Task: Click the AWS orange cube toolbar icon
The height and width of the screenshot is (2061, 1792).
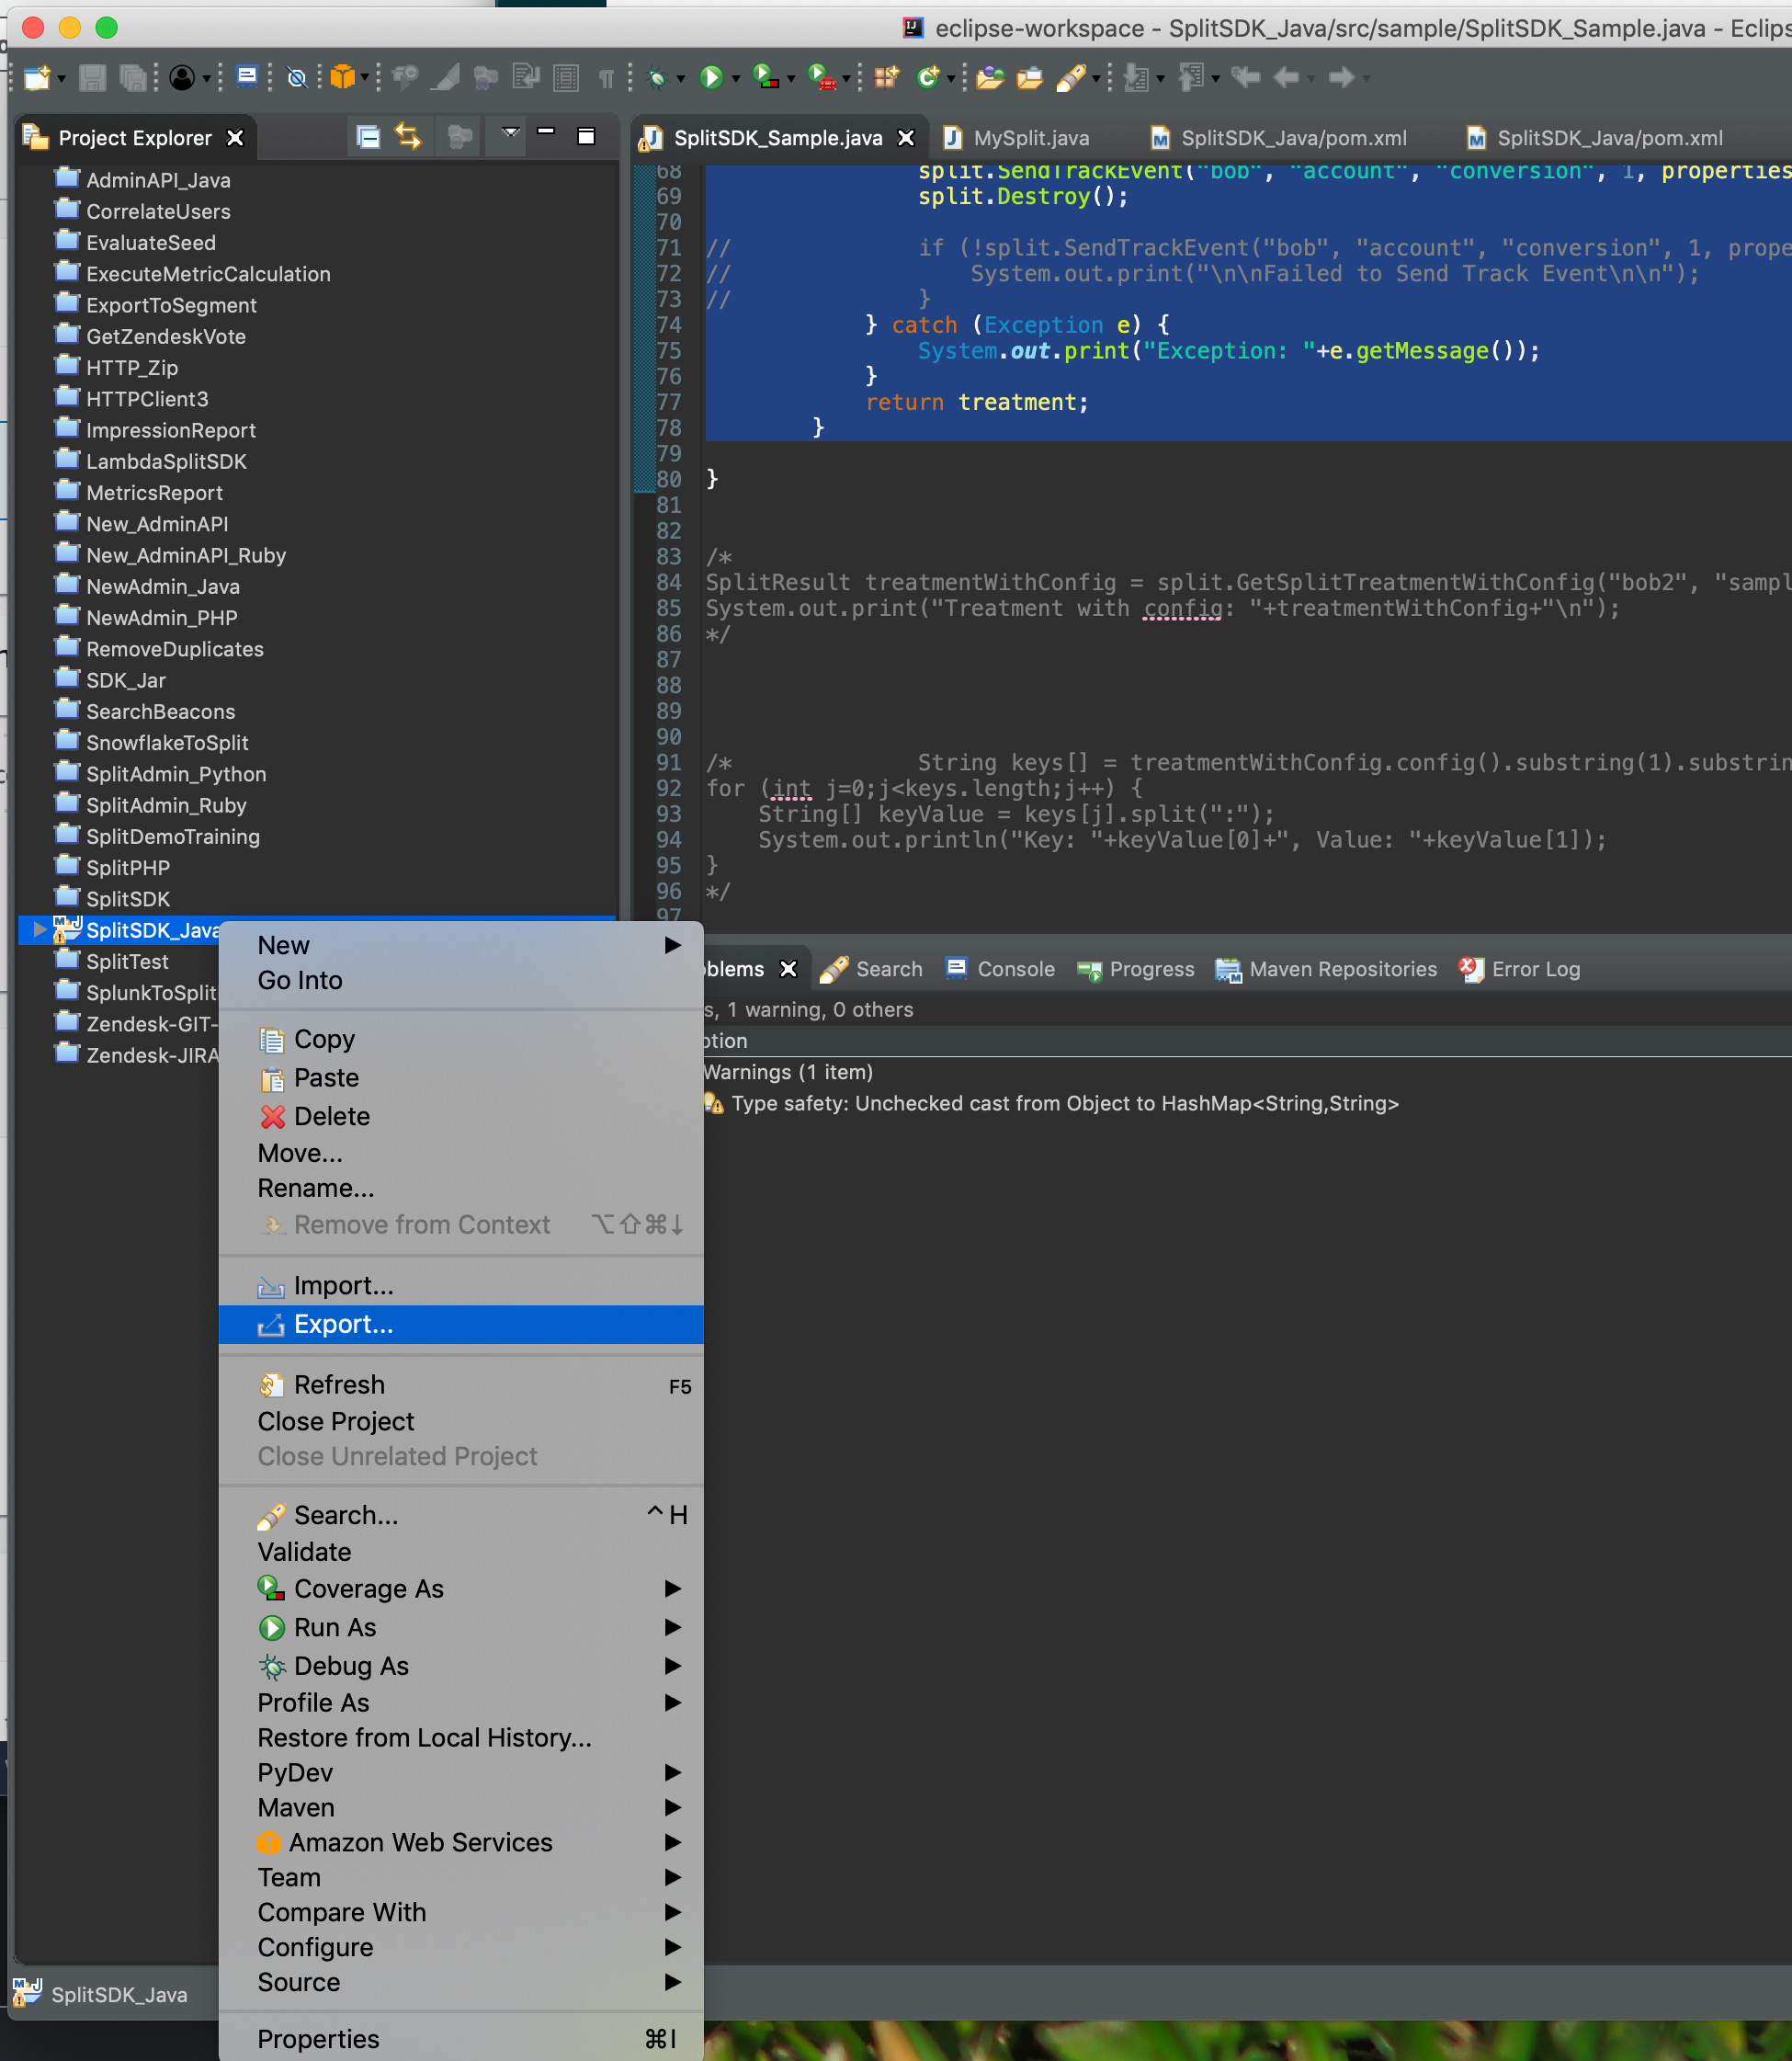Action: coord(342,77)
